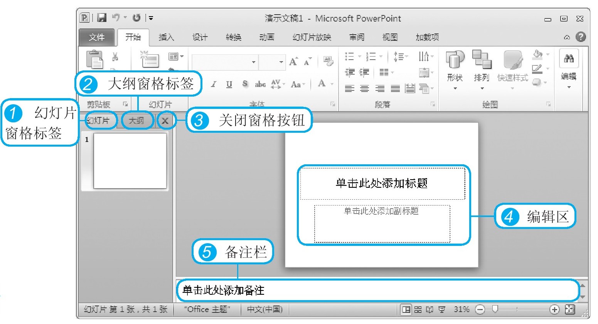Image resolution: width=598 pixels, height=324 pixels.
Task: Click the 中文(中国) language status button
Action: [264, 309]
